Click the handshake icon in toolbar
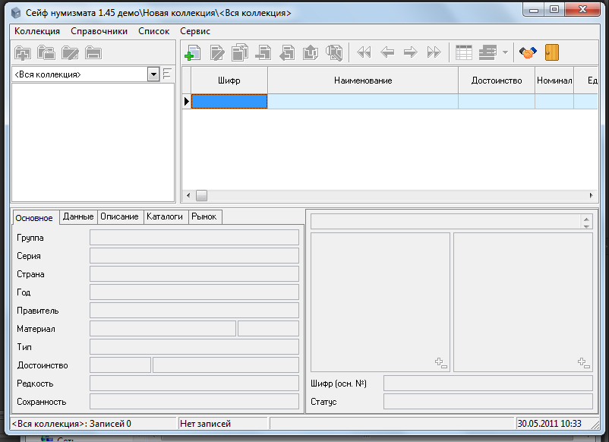The image size is (609, 442). click(x=528, y=52)
